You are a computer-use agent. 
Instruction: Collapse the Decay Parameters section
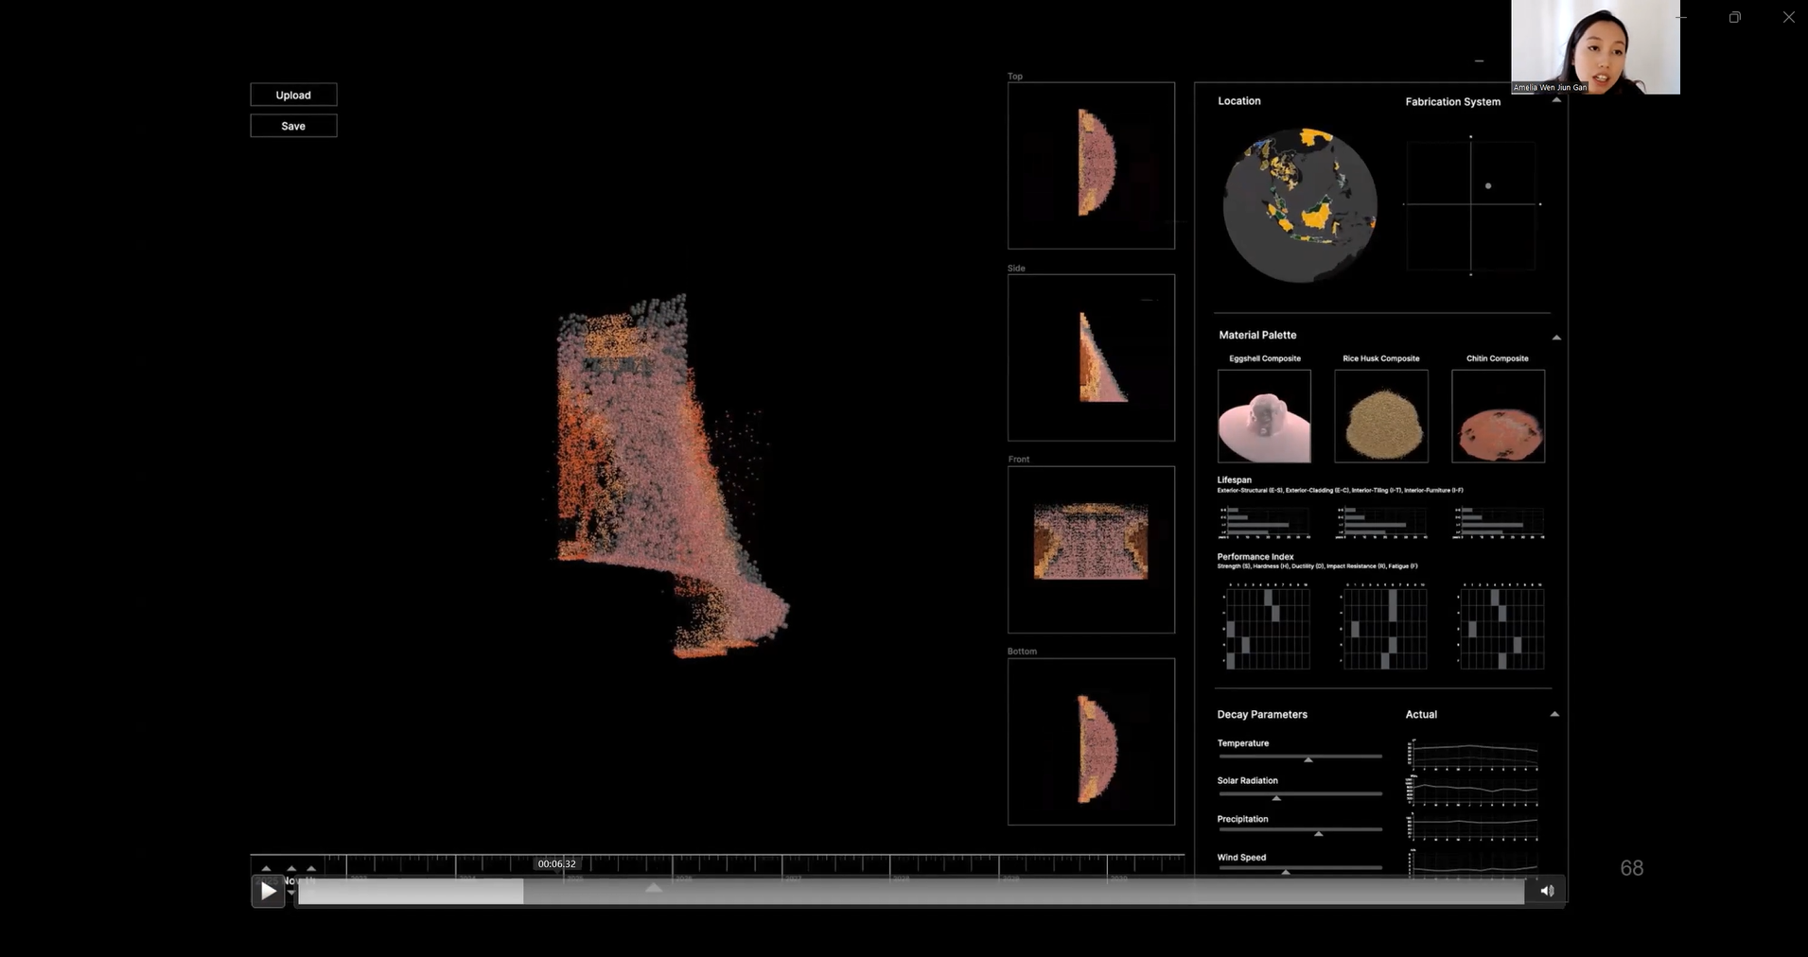pos(1554,714)
